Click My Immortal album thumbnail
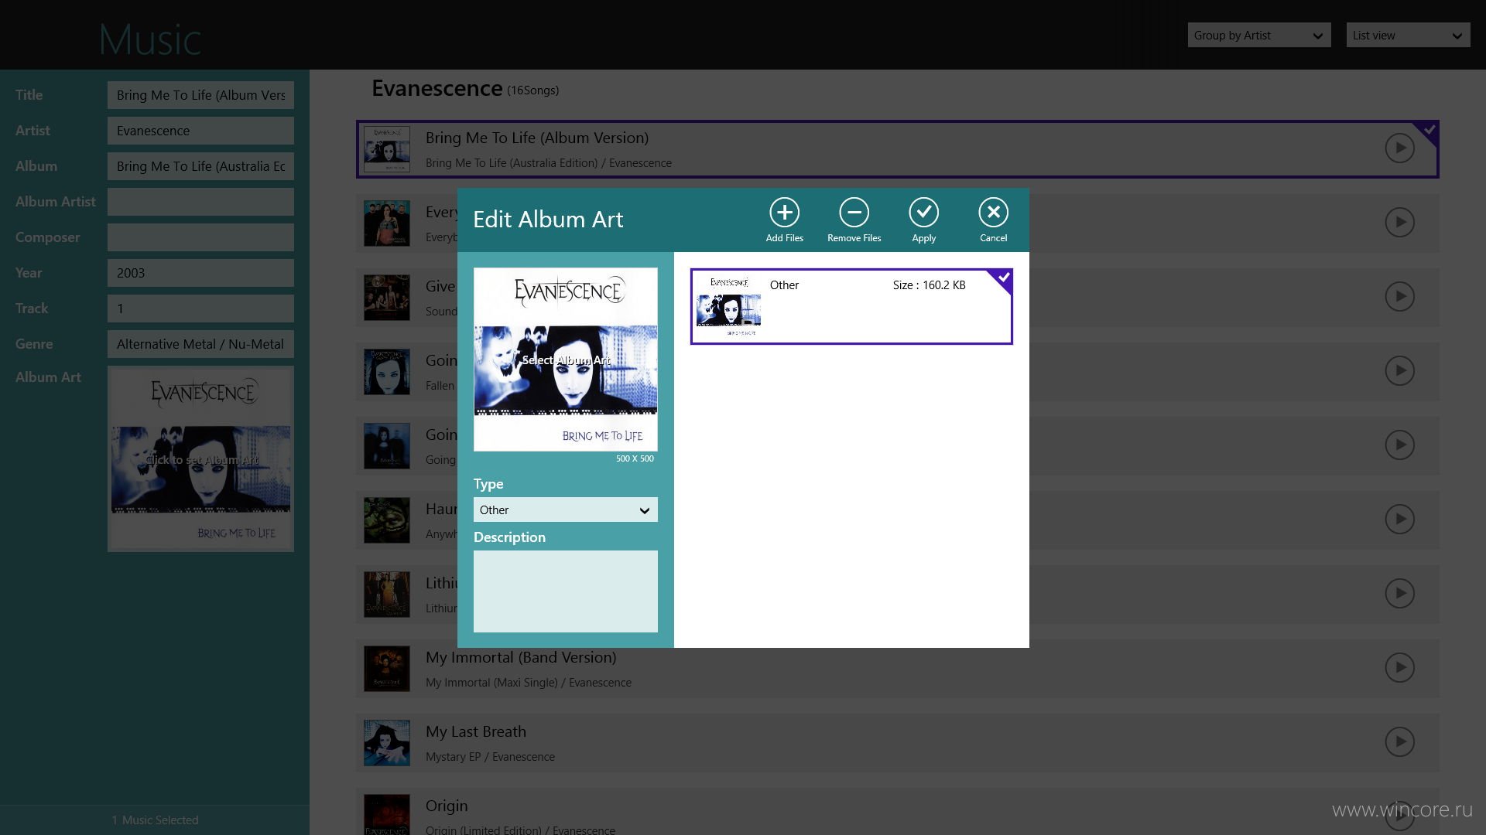This screenshot has height=835, width=1486. 387,669
